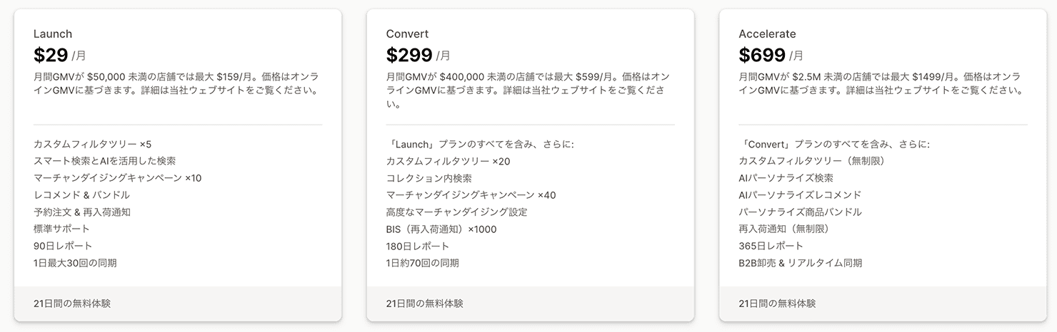
Task: Click the Accelerate plan heading
Action: tap(767, 34)
